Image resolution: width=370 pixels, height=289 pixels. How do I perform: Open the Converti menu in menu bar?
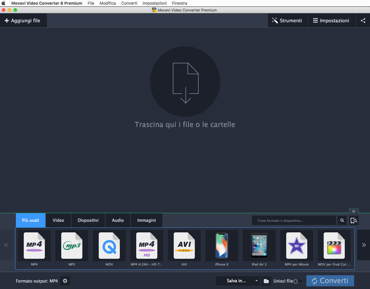tap(129, 3)
